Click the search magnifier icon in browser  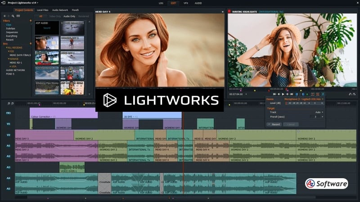[13, 16]
